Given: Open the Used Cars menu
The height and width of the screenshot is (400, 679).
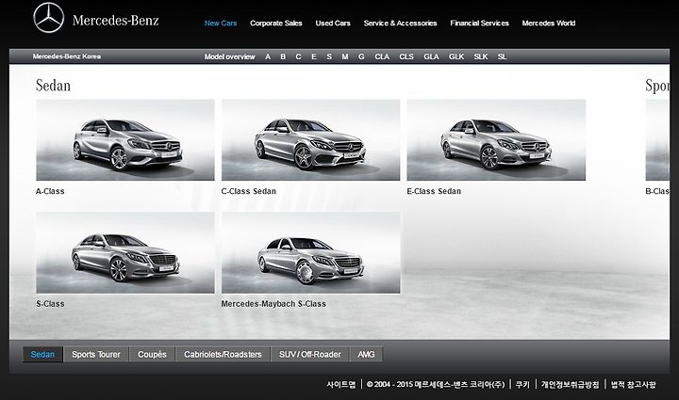Looking at the screenshot, I should pos(333,24).
